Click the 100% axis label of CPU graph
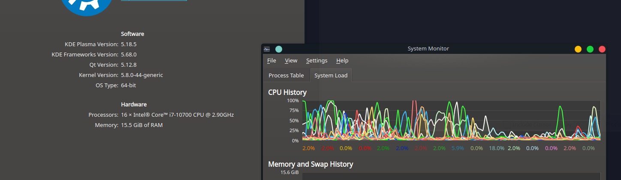 pyautogui.click(x=293, y=100)
